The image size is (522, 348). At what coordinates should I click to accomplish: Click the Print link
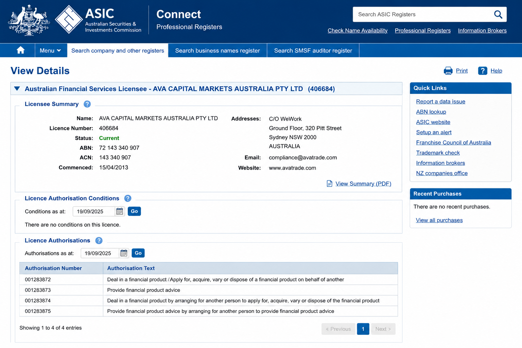462,71
